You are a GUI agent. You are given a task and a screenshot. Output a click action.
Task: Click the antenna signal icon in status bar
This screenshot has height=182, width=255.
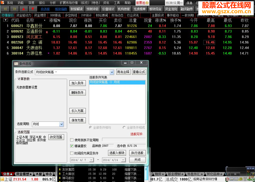pyautogui.click(x=245, y=179)
